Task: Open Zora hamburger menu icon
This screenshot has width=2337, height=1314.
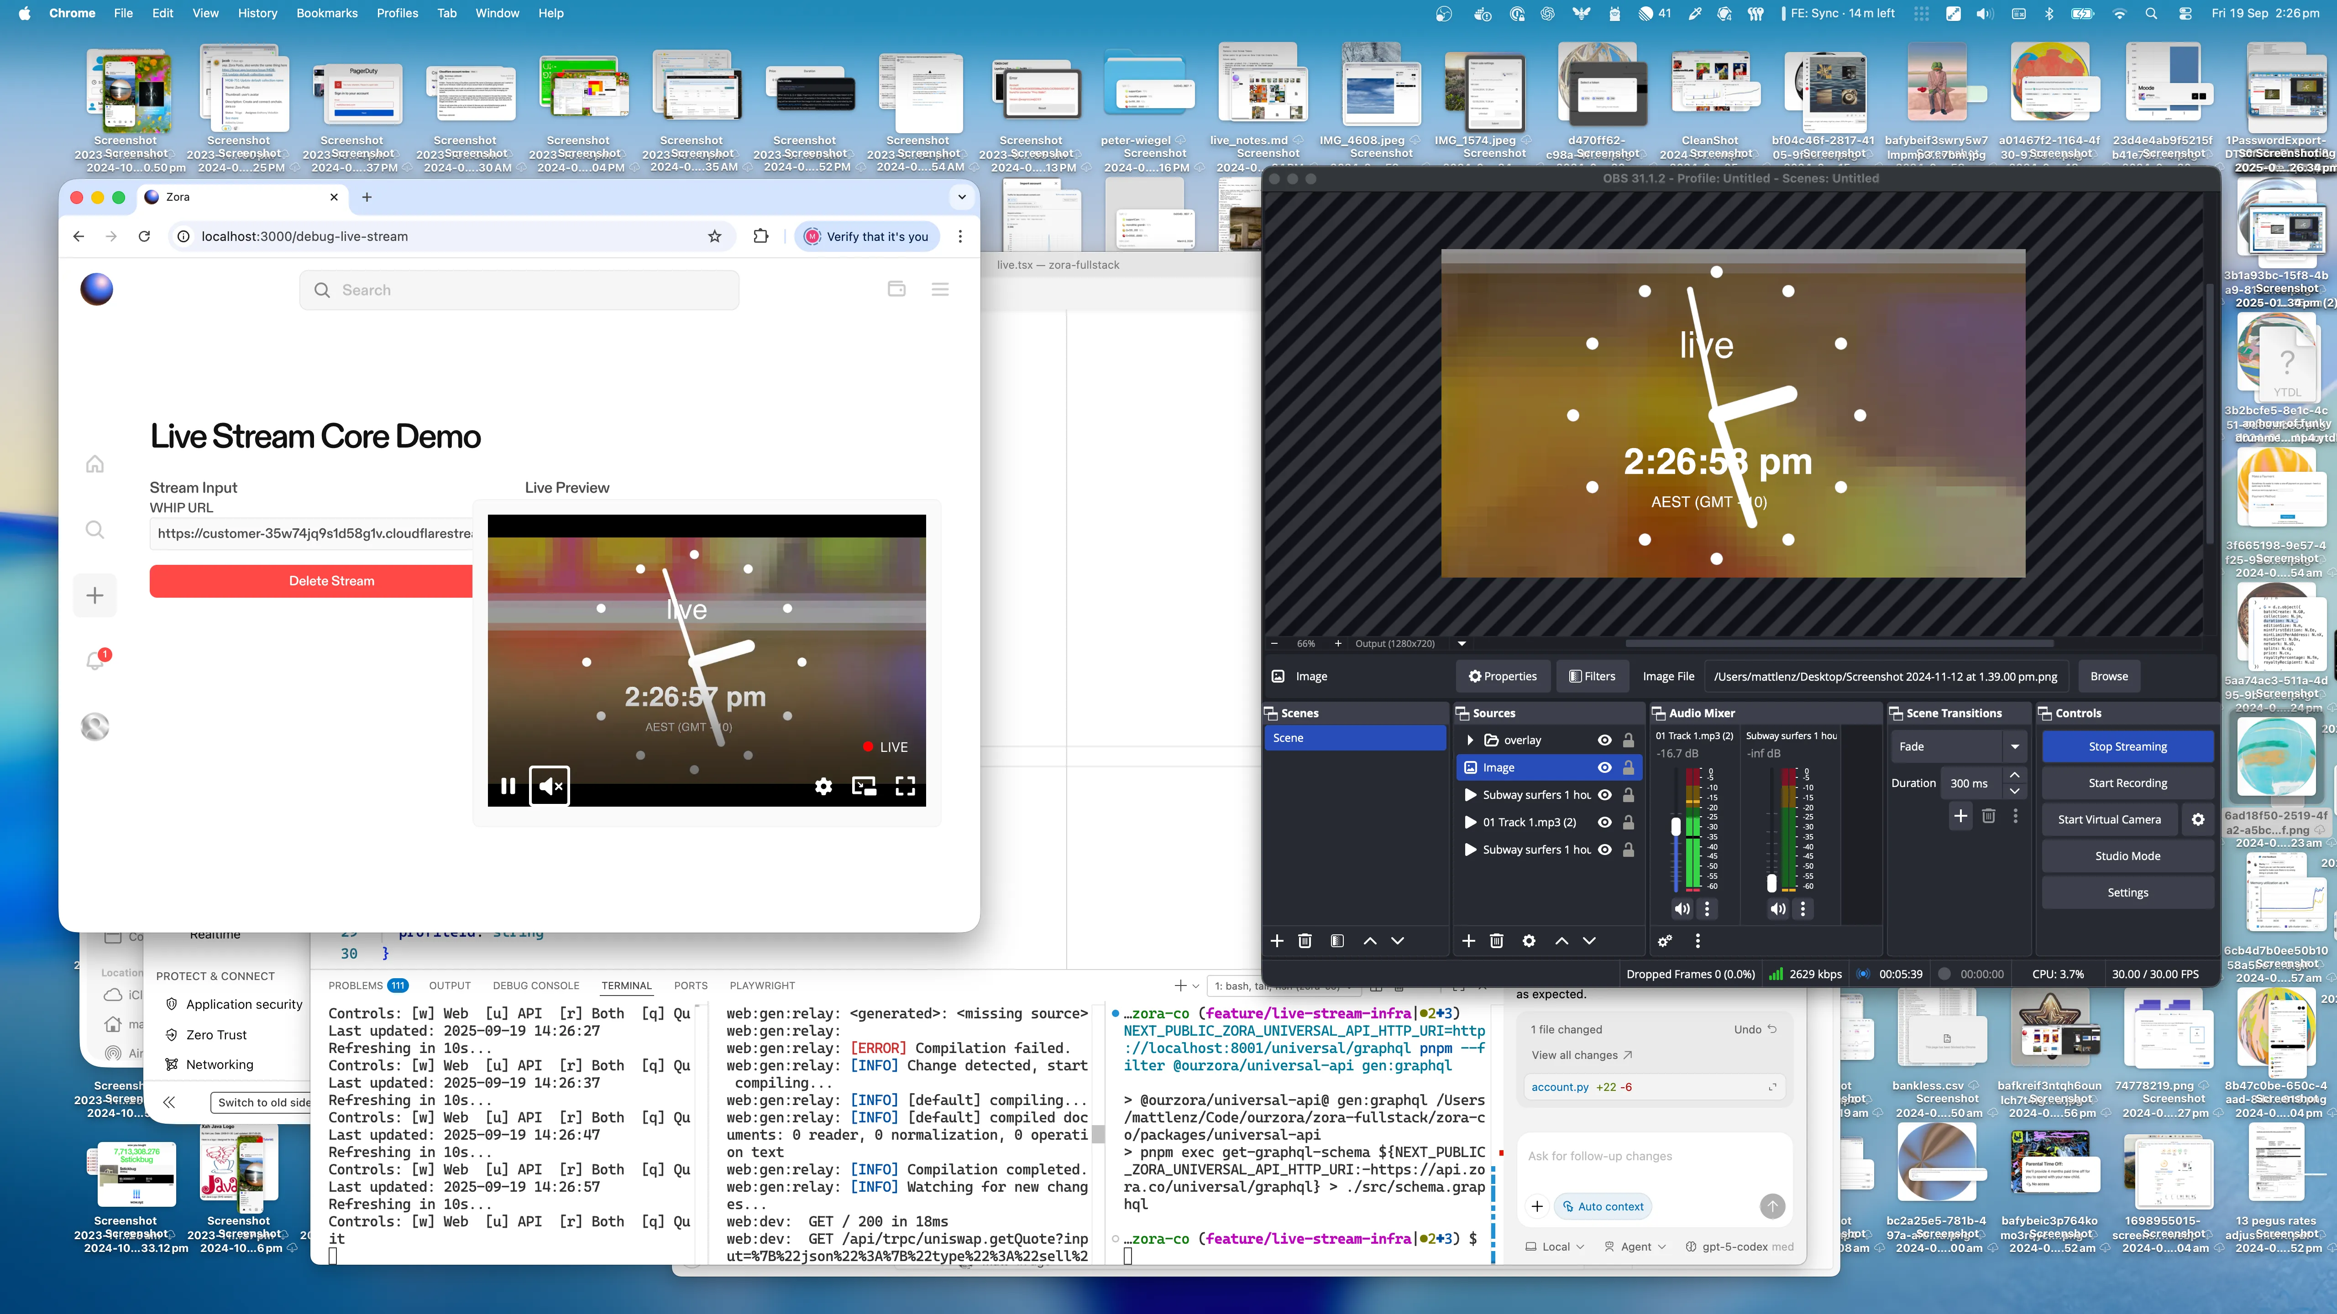Action: (x=940, y=289)
